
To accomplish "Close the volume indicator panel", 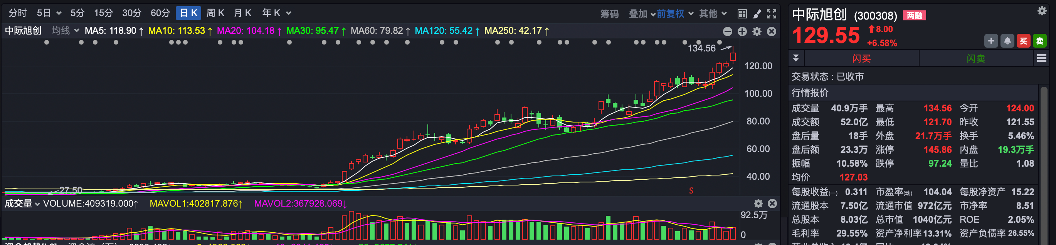I will [x=772, y=204].
